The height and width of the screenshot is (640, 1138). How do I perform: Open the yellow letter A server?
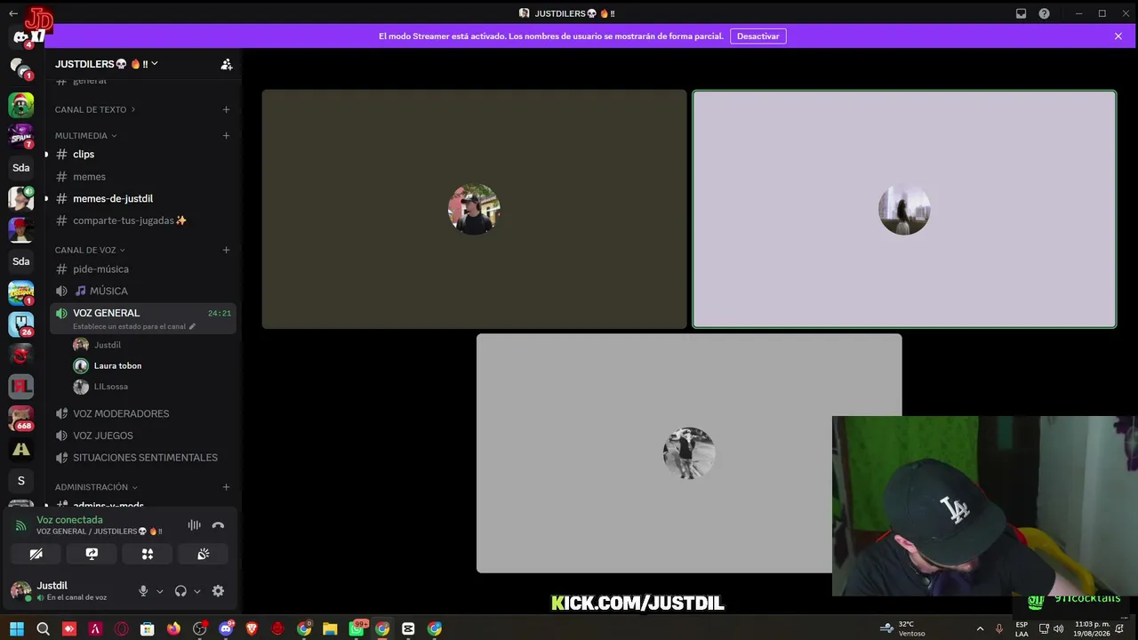click(x=21, y=449)
